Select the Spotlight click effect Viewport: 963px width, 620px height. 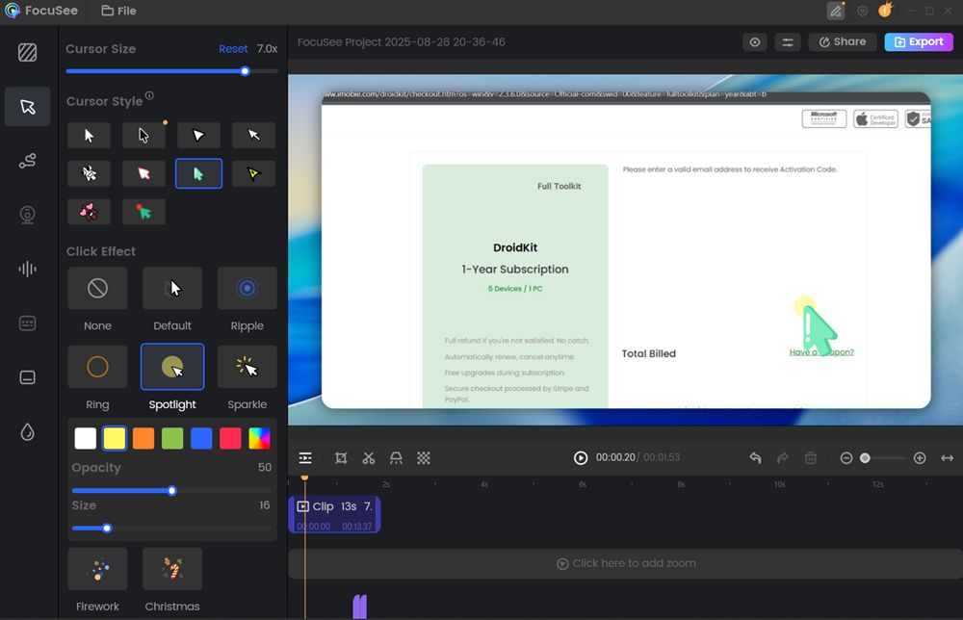point(172,367)
